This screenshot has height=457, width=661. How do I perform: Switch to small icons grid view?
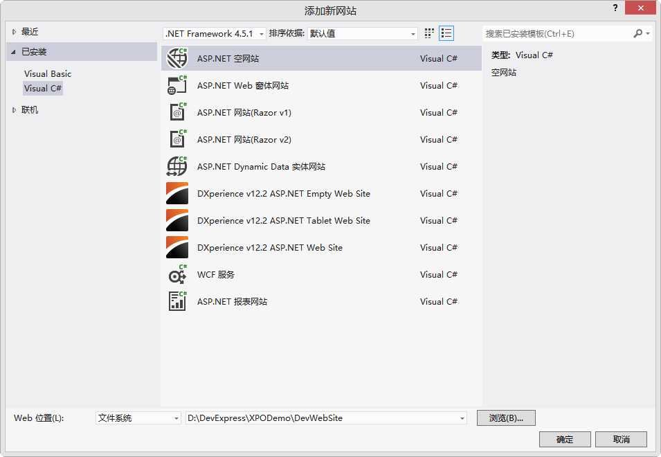[429, 33]
